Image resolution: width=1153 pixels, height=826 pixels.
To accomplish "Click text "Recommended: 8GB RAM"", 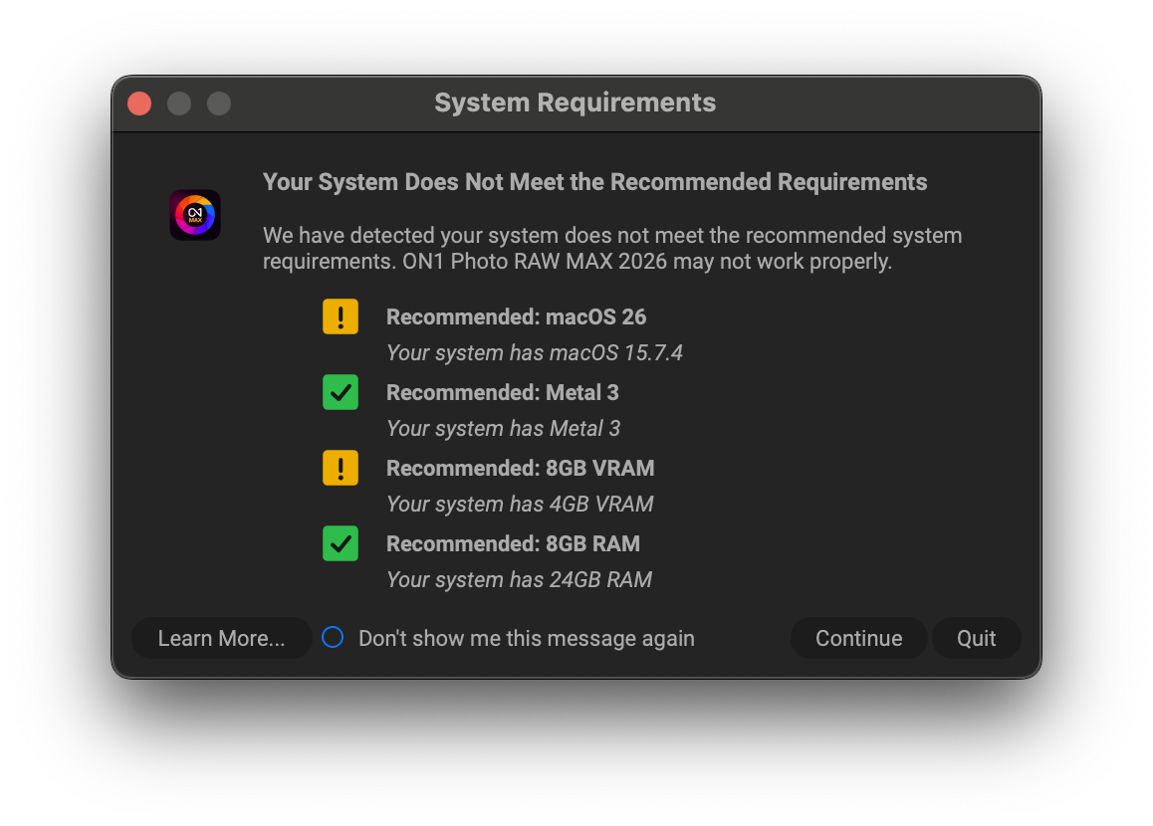I will coord(513,543).
